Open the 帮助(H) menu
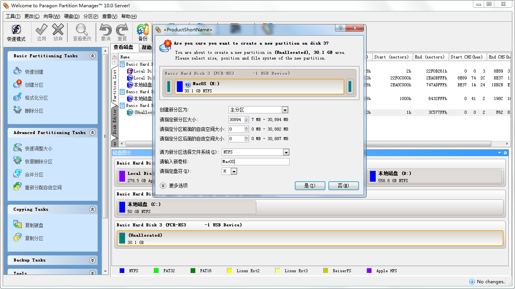 click(x=129, y=16)
